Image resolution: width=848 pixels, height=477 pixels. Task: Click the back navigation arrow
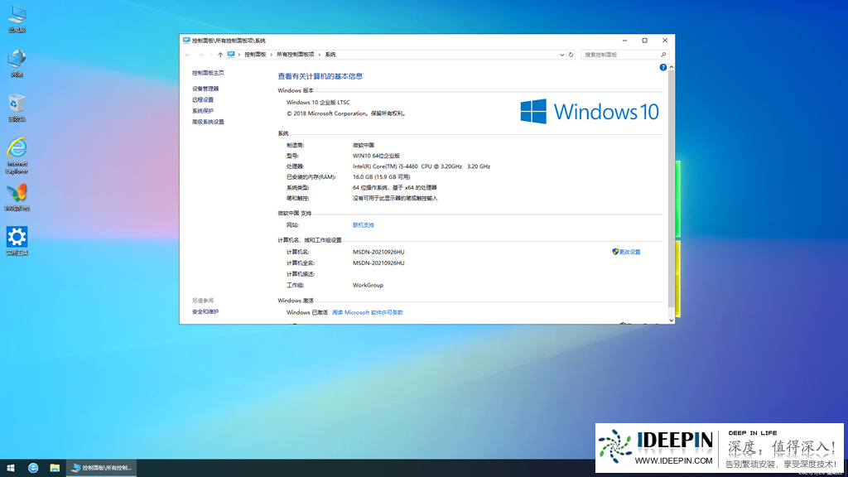188,55
